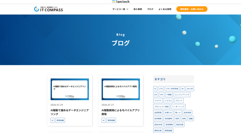Screen dimensions: 241x133
Task: Select the DX人材 category tag
Action: pos(190,89)
